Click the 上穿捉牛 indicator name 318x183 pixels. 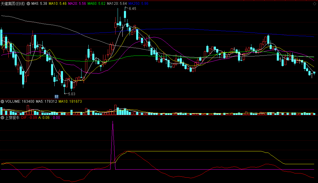(x=12, y=118)
